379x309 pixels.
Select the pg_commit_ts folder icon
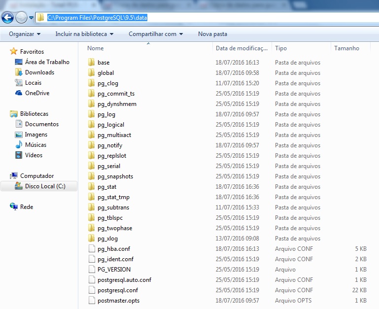tap(91, 93)
